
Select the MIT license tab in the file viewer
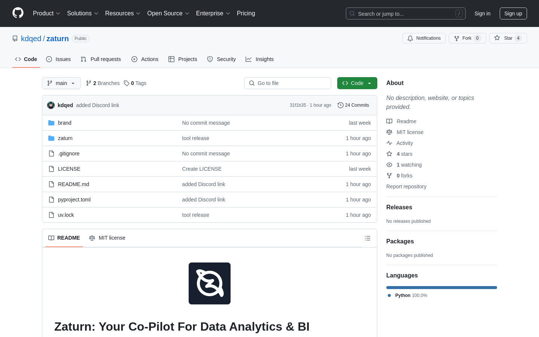tap(107, 238)
